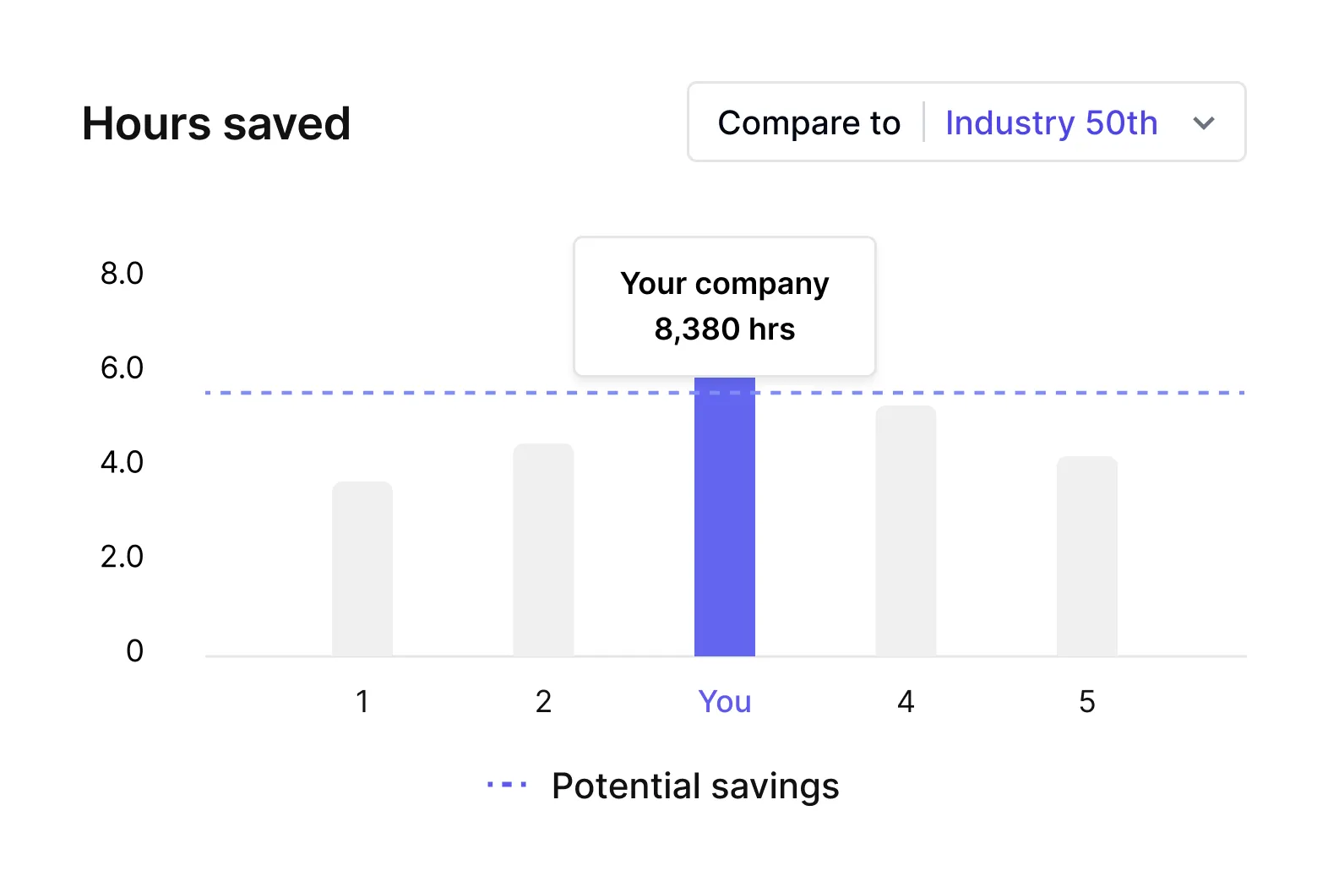Click the dotted legend line icon

pos(507,785)
